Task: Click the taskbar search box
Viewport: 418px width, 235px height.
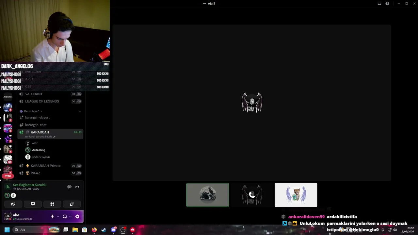Action: (37, 230)
